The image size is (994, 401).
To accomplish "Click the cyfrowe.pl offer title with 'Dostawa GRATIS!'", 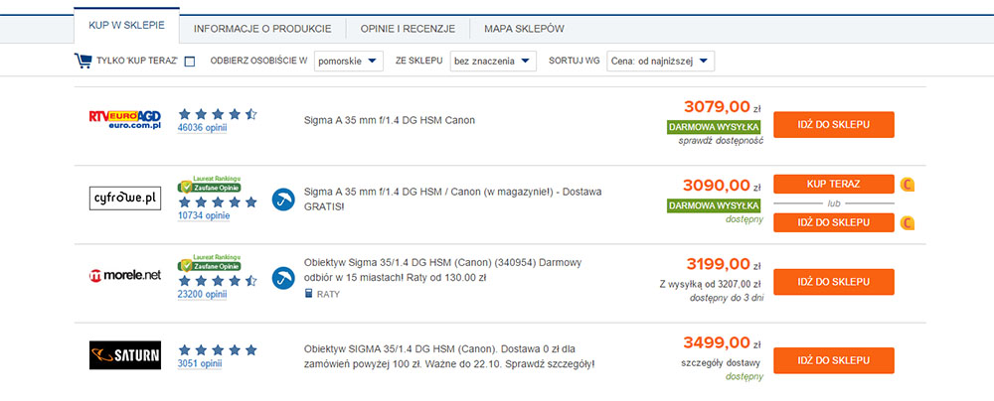I will [x=452, y=199].
